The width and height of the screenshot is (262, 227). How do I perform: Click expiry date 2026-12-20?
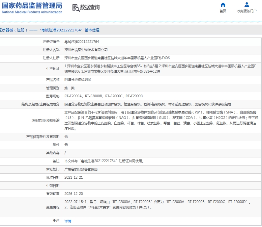point(74,194)
